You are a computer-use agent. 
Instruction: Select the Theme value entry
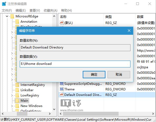(69, 89)
